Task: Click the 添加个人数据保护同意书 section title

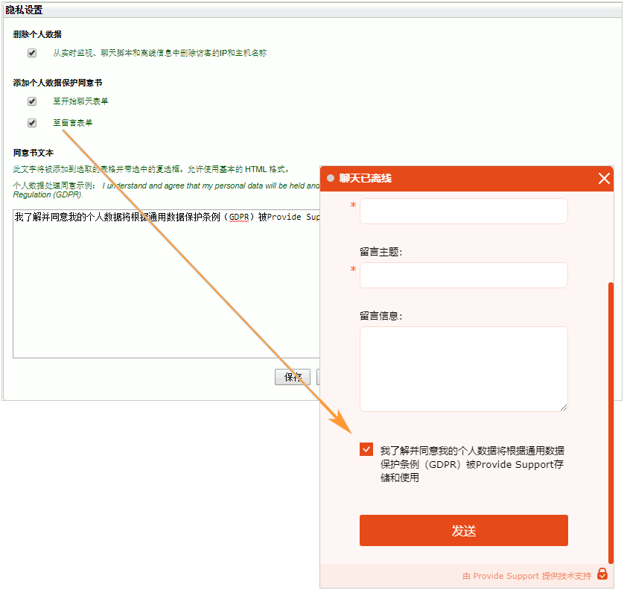Action: click(57, 83)
